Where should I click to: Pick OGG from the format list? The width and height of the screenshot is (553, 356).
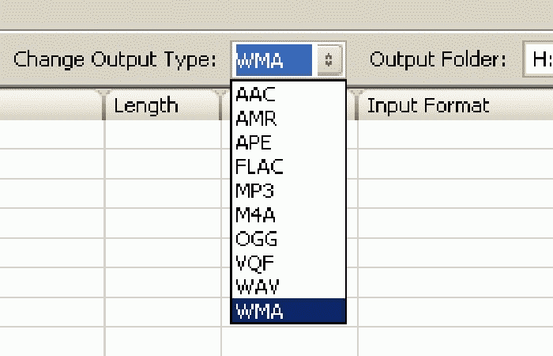click(x=288, y=238)
